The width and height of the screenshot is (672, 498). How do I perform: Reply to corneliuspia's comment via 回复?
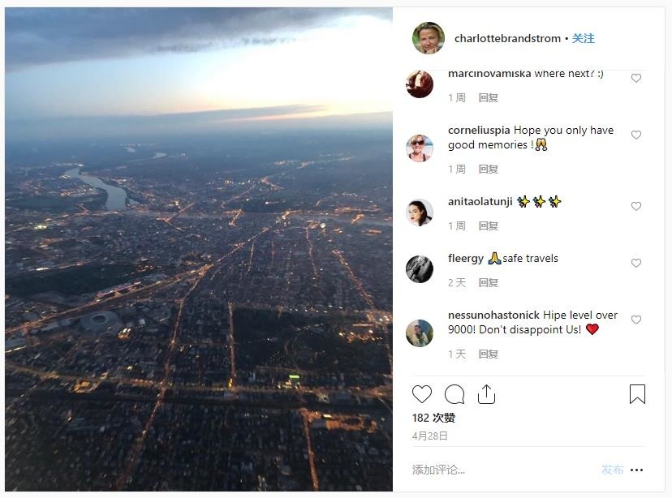(x=488, y=170)
